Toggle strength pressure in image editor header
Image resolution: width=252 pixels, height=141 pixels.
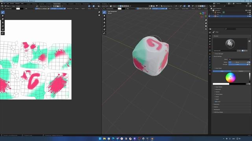point(65,9)
